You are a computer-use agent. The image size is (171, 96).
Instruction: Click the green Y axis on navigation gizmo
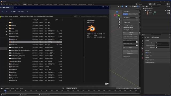click(x=119, y=15)
